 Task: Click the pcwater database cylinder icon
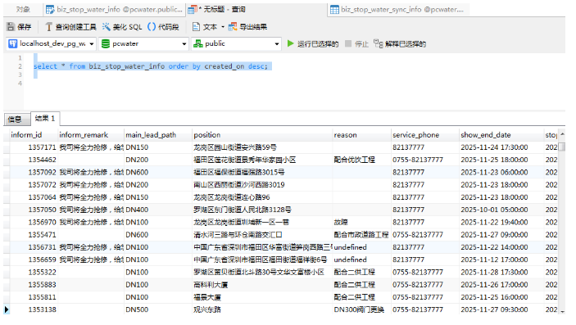[106, 43]
